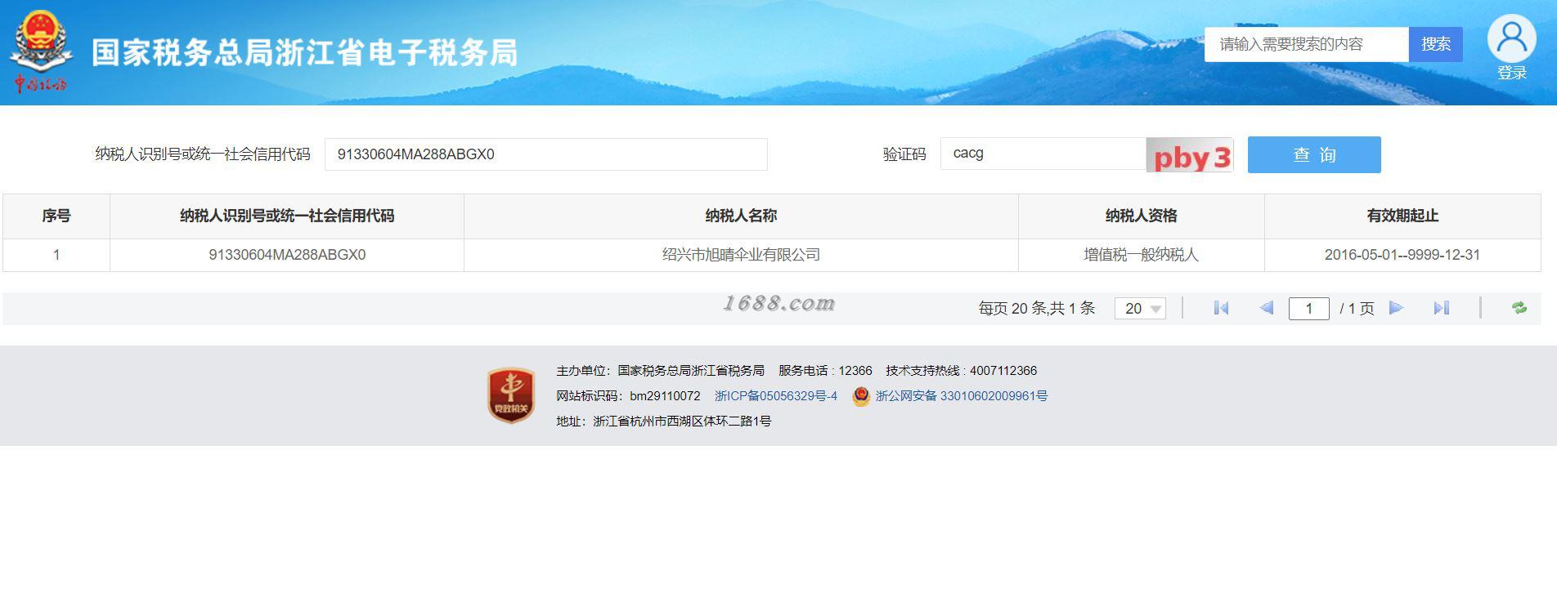The height and width of the screenshot is (602, 1557).
Task: Click the 有效期起止 column header
Action: [x=1402, y=216]
